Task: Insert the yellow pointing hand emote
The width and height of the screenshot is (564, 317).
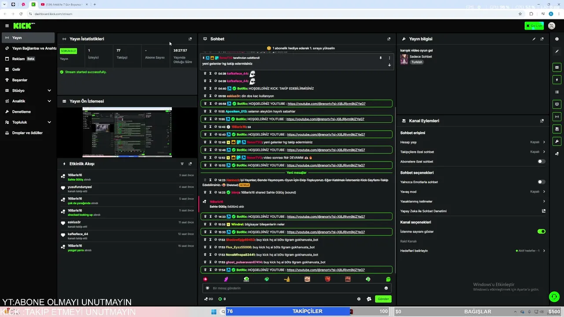Action: point(287,279)
